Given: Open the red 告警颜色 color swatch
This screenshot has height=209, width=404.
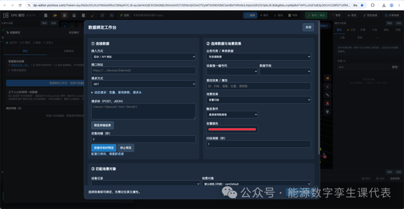Looking at the screenshot, I should 232,129.
